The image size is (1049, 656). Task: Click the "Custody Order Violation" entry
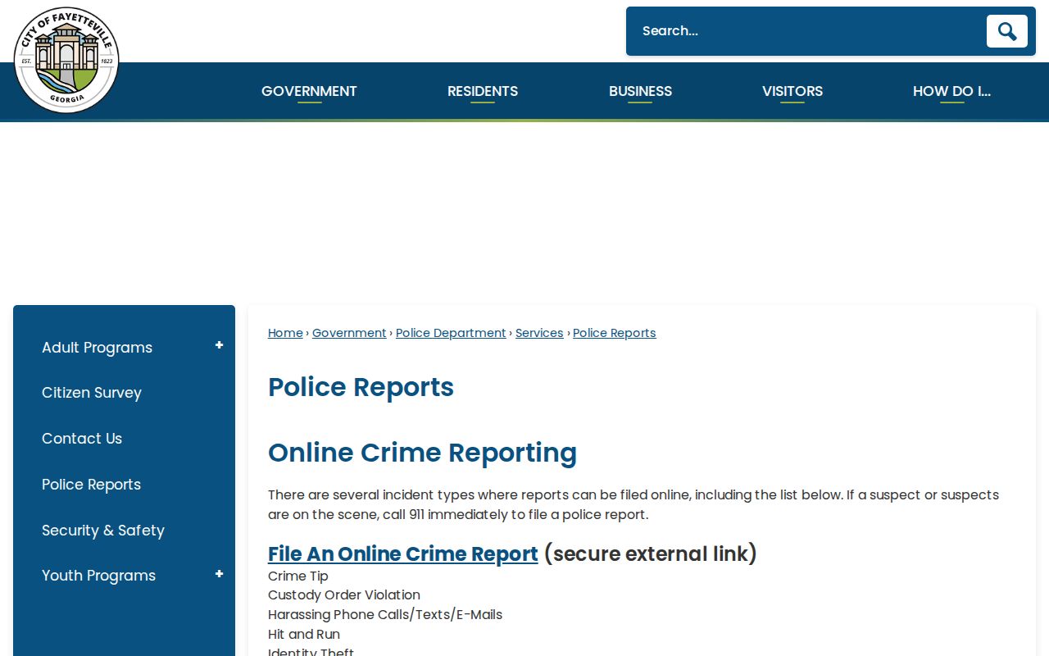[x=344, y=595]
